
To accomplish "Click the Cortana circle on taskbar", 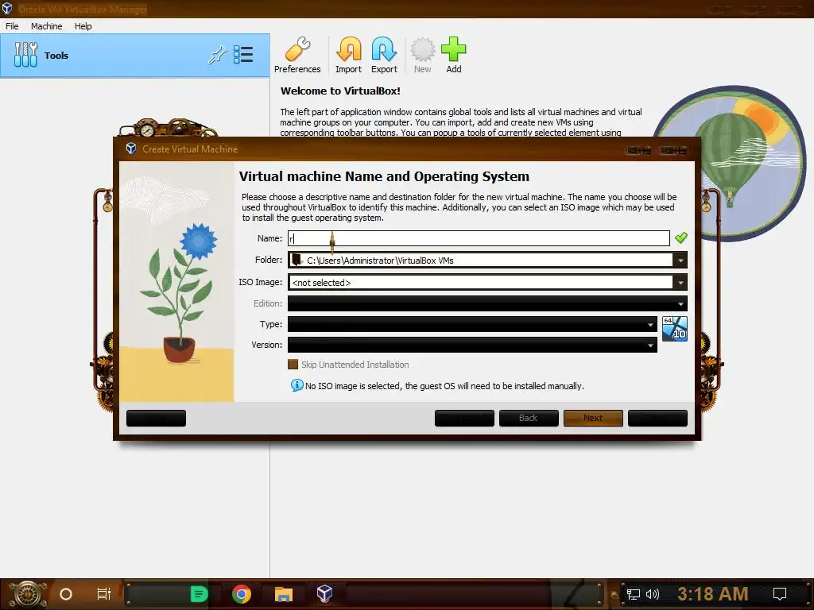I will click(x=66, y=594).
